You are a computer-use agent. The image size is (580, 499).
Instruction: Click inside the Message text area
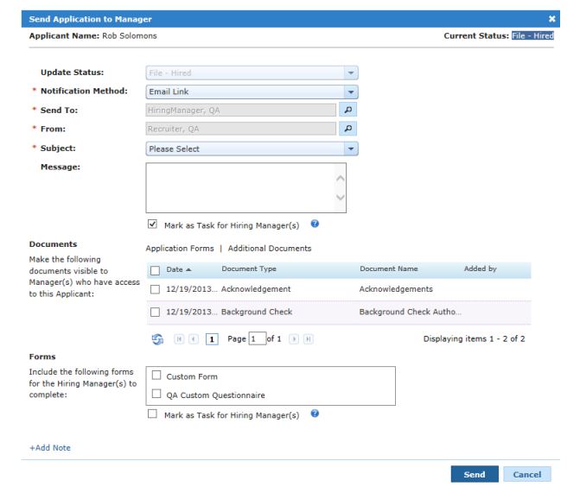[x=246, y=187]
